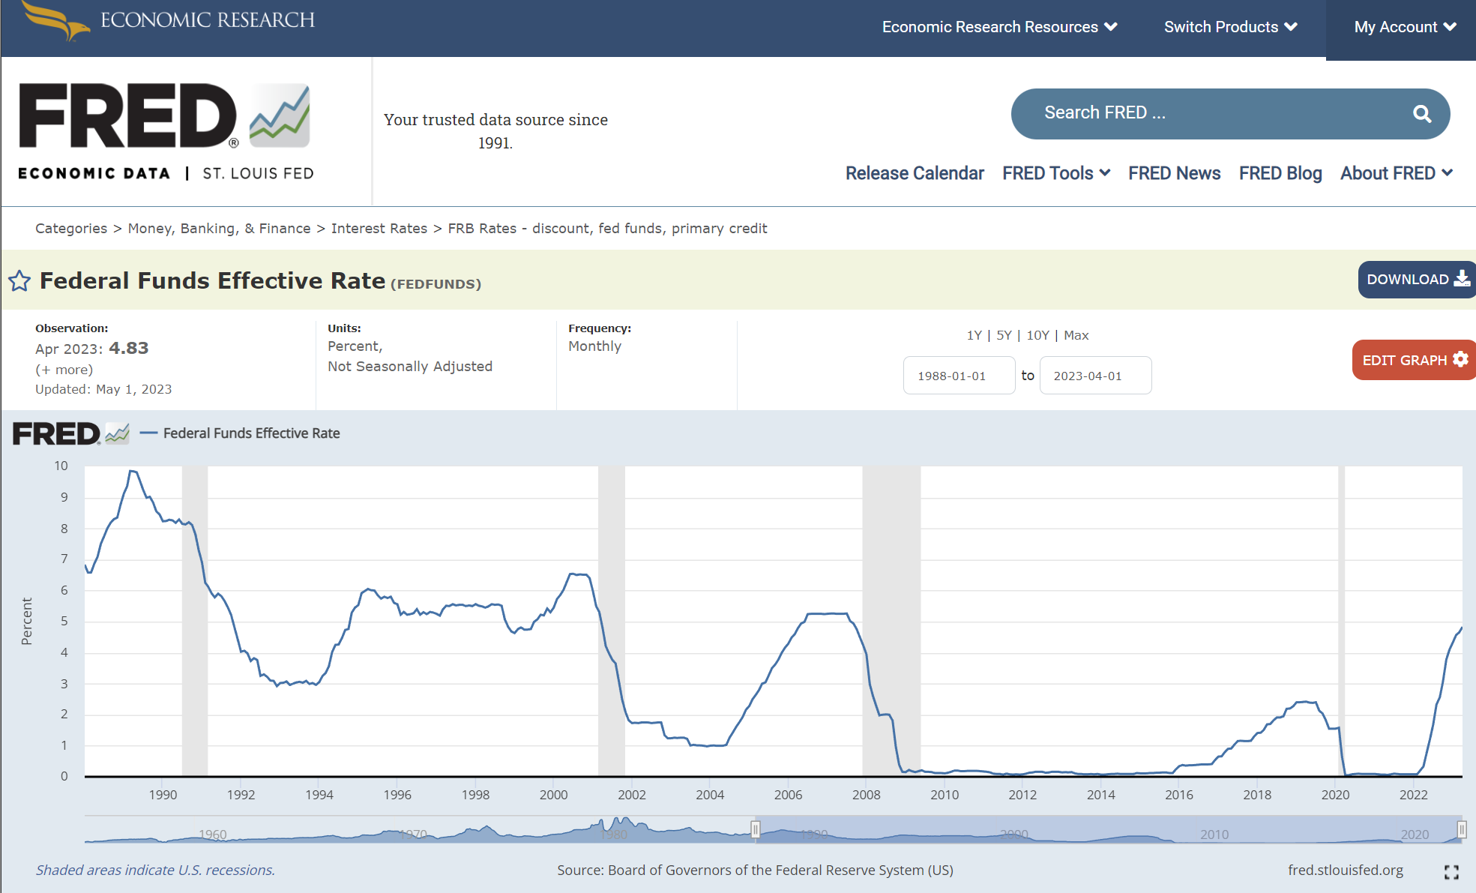
Task: Open the Release Calendar page
Action: tap(914, 173)
